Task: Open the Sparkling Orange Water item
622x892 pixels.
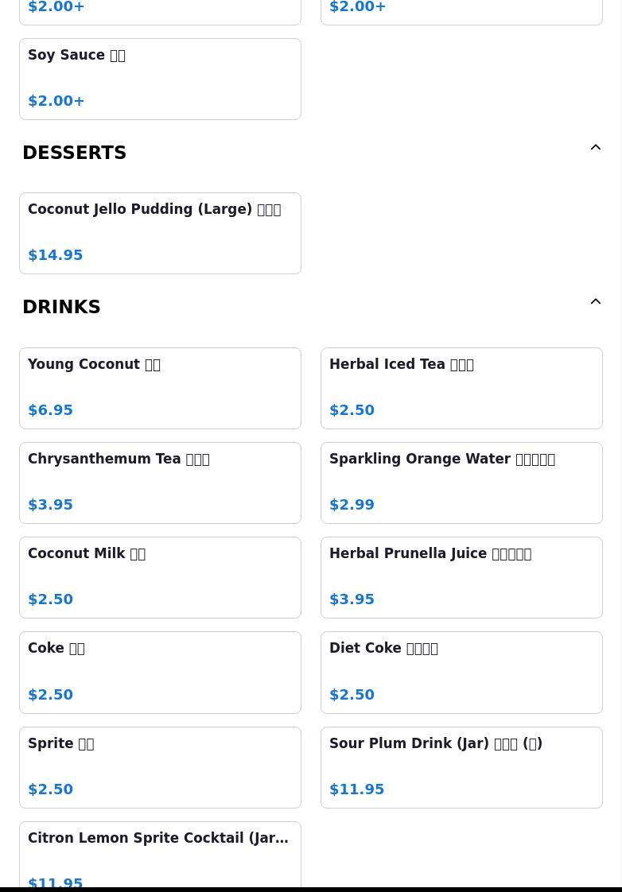Action: pyautogui.click(x=461, y=483)
